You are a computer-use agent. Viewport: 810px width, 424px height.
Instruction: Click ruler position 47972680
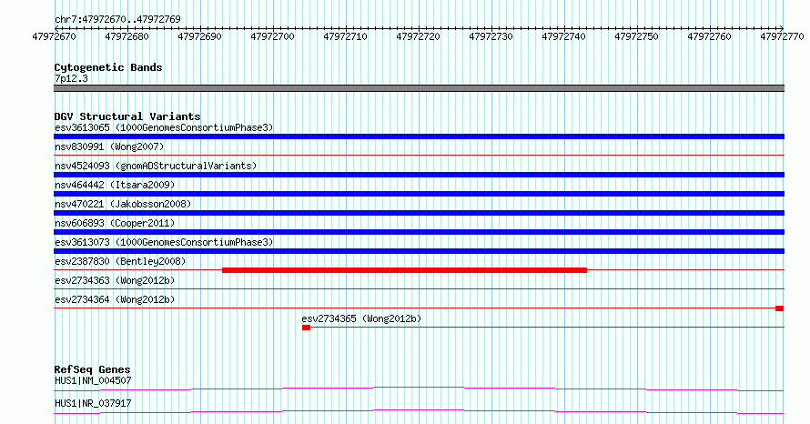coord(127,36)
